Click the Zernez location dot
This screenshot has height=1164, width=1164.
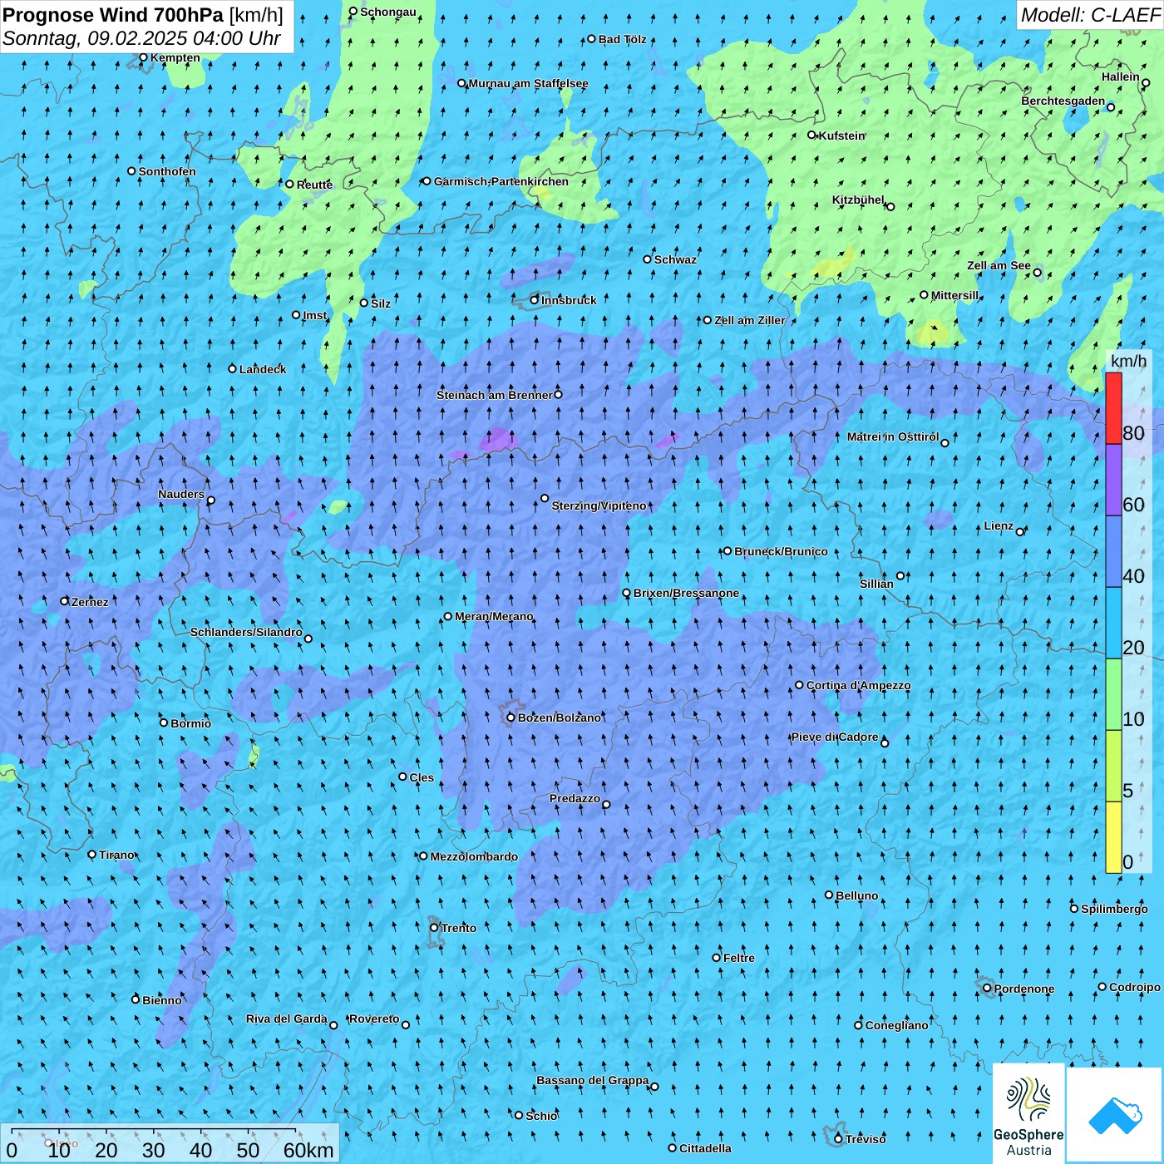[65, 601]
